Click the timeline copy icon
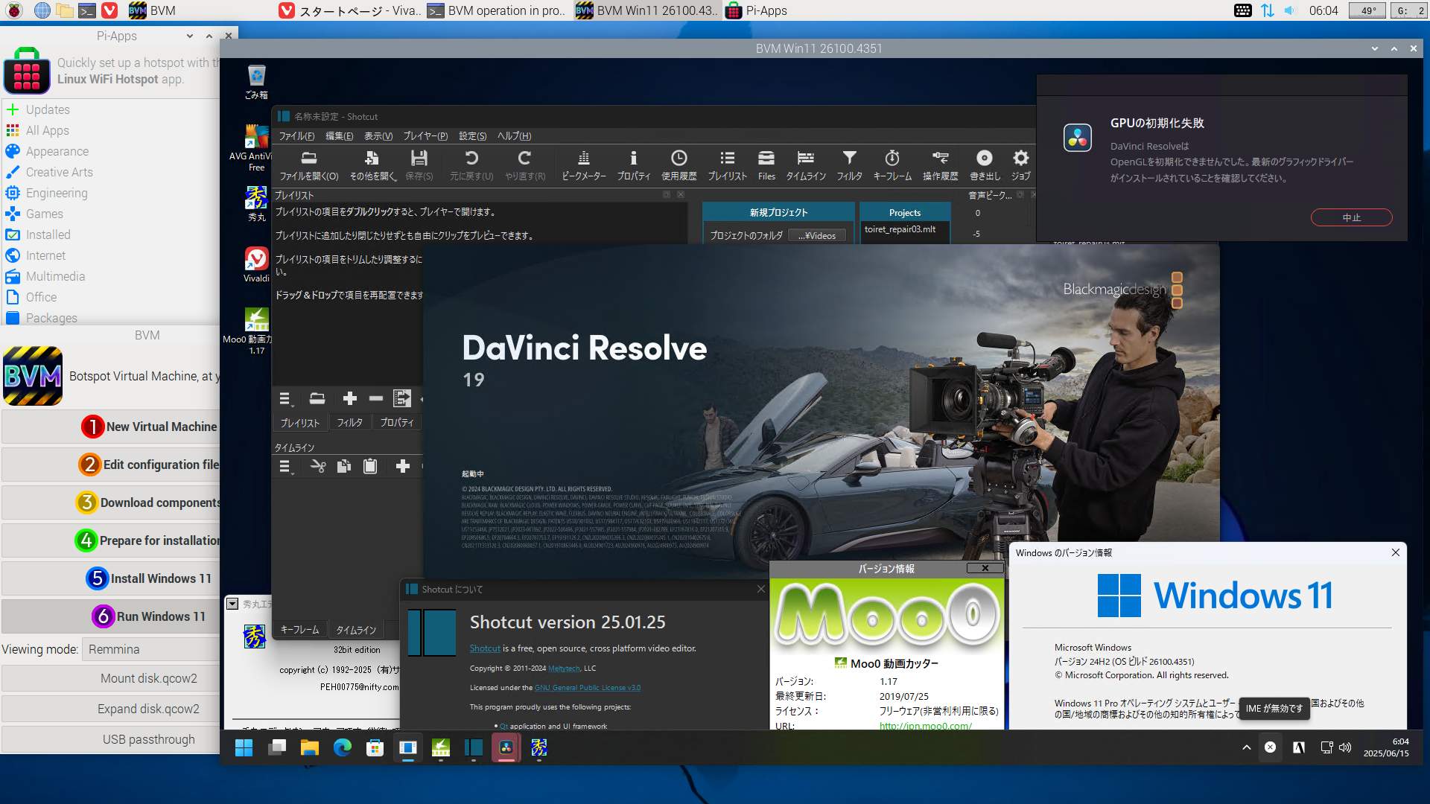 click(x=344, y=467)
